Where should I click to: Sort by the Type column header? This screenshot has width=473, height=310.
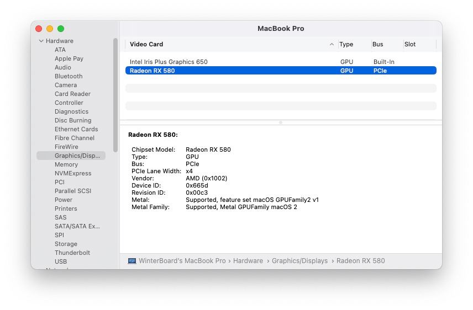tap(346, 44)
